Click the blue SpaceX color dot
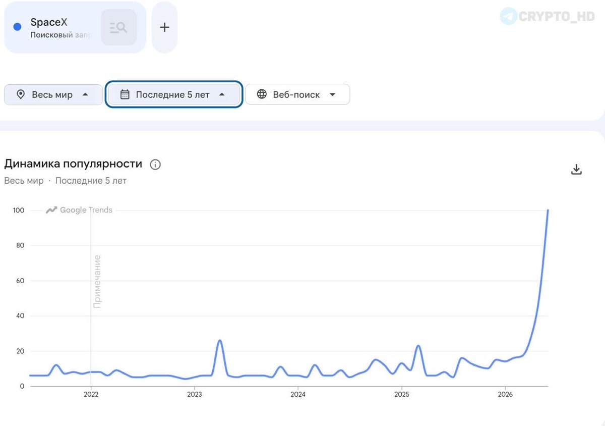Viewport: 605px width, 426px height. coord(17,27)
